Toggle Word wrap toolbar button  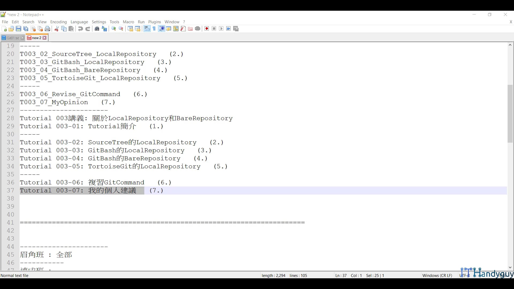[x=147, y=29]
